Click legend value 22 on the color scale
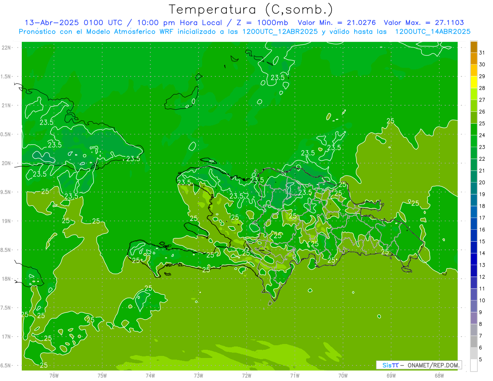 482,159
